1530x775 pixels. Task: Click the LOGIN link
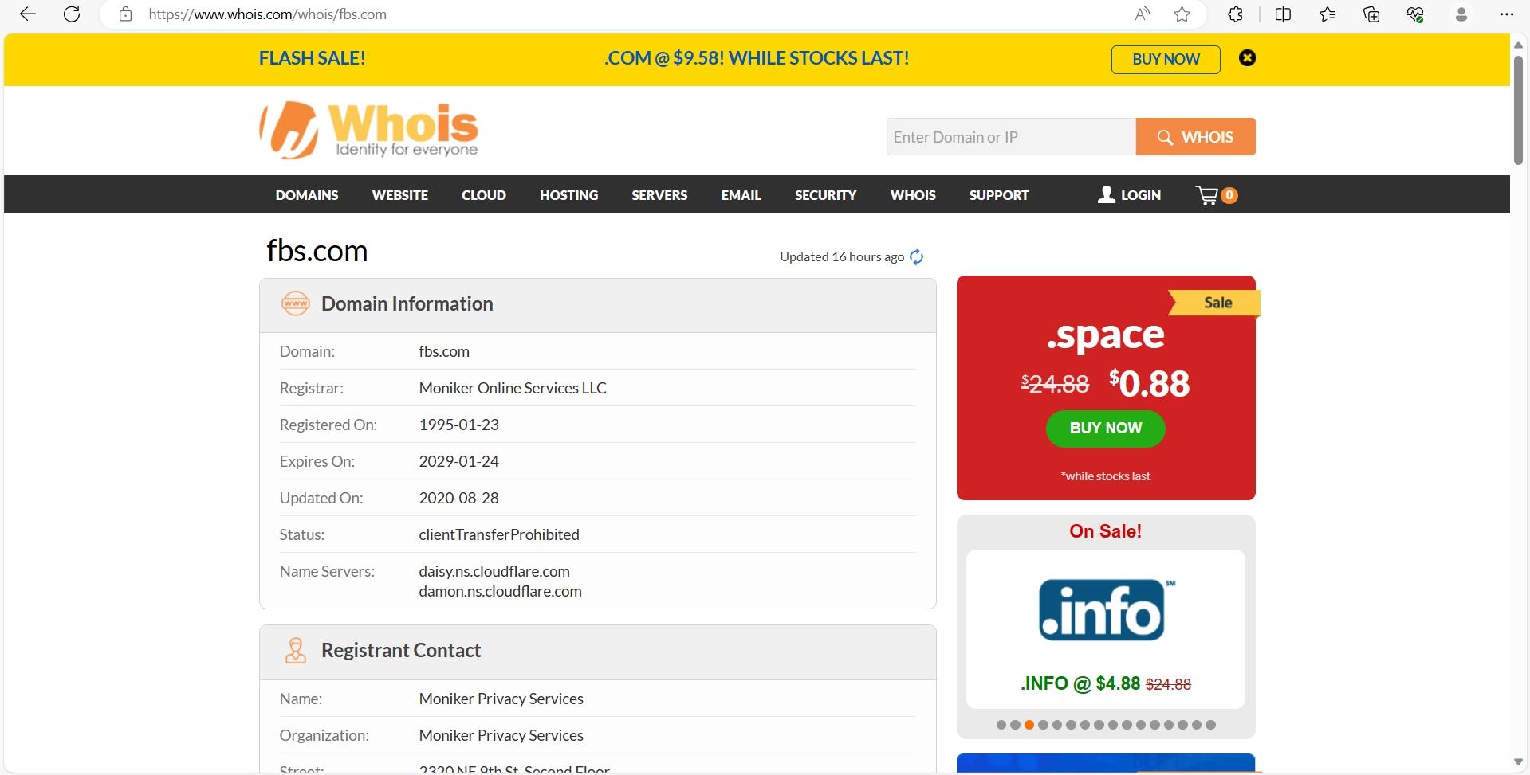click(1129, 195)
